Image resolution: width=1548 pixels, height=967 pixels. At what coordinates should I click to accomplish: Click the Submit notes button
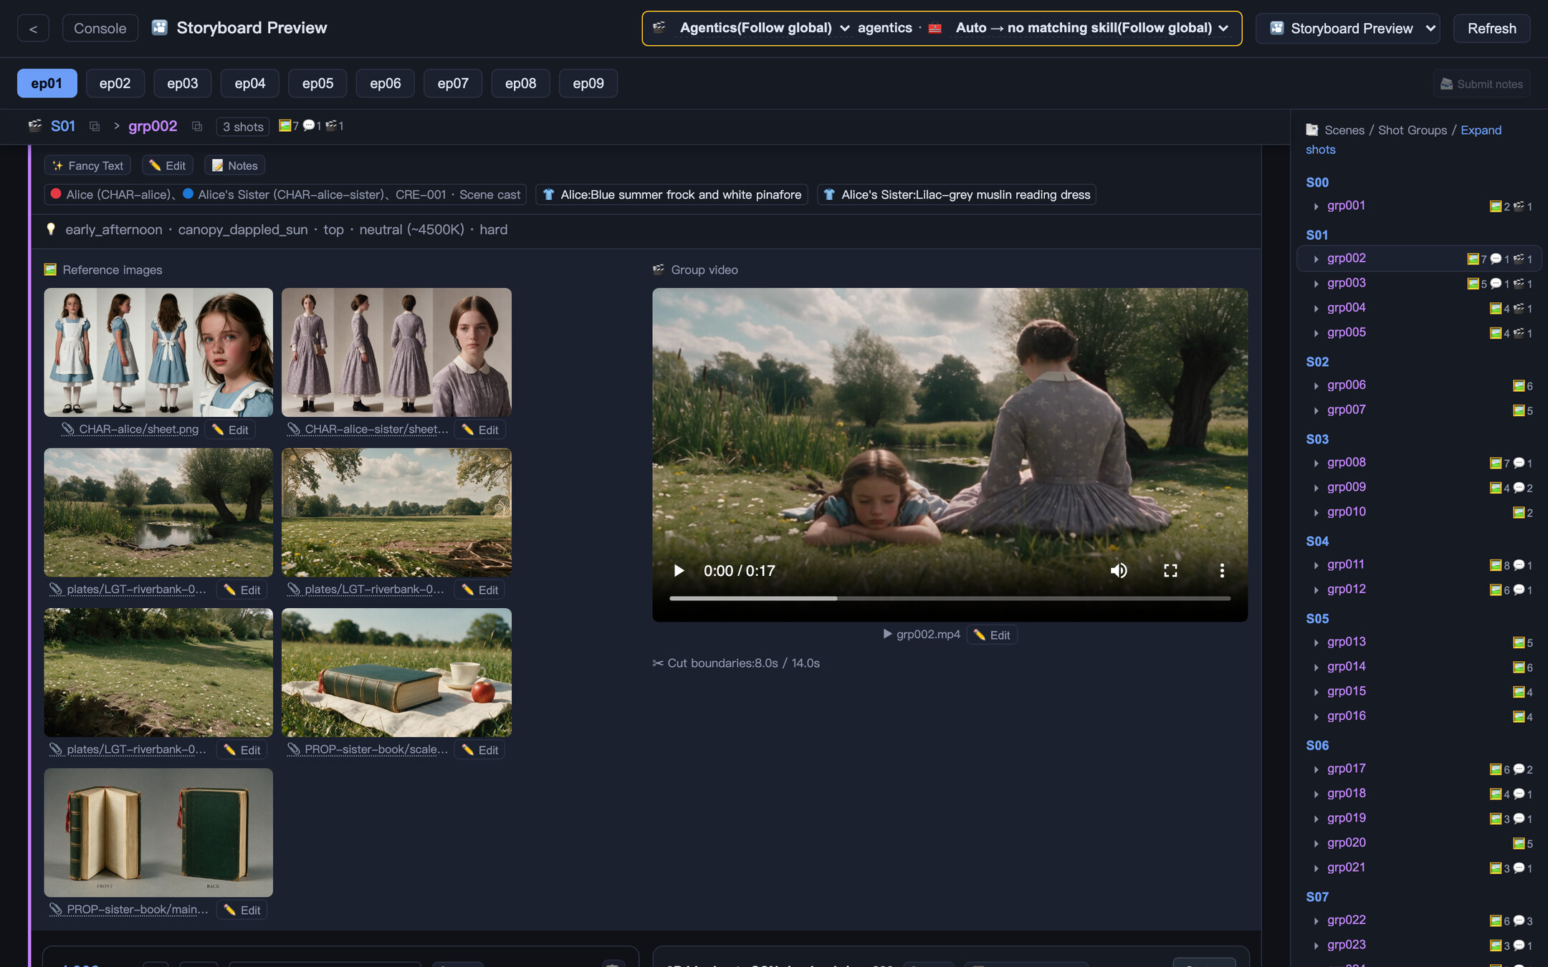click(x=1481, y=84)
